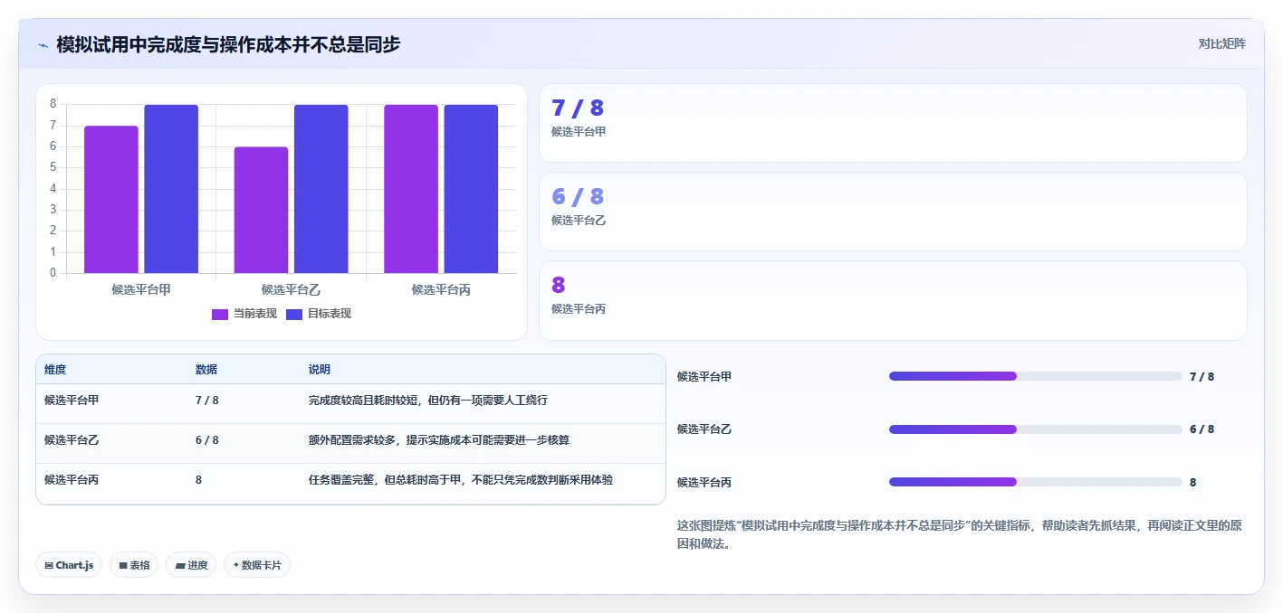The width and height of the screenshot is (1283, 613).
Task: Click the 维度 table column header
Action: (55, 370)
